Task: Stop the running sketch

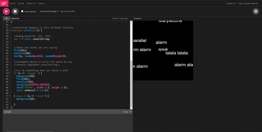Action: point(15,11)
